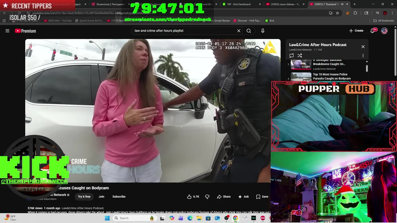Click the video player frame
The image size is (397, 223).
pos(153,111)
